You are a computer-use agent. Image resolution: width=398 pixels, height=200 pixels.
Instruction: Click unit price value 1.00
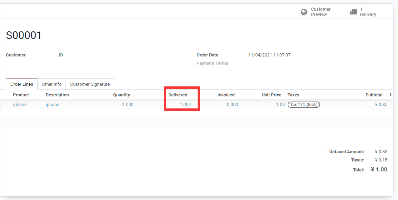tap(280, 104)
